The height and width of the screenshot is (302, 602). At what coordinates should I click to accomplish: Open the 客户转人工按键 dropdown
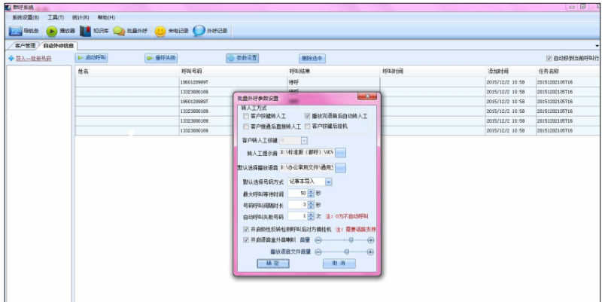(x=303, y=140)
